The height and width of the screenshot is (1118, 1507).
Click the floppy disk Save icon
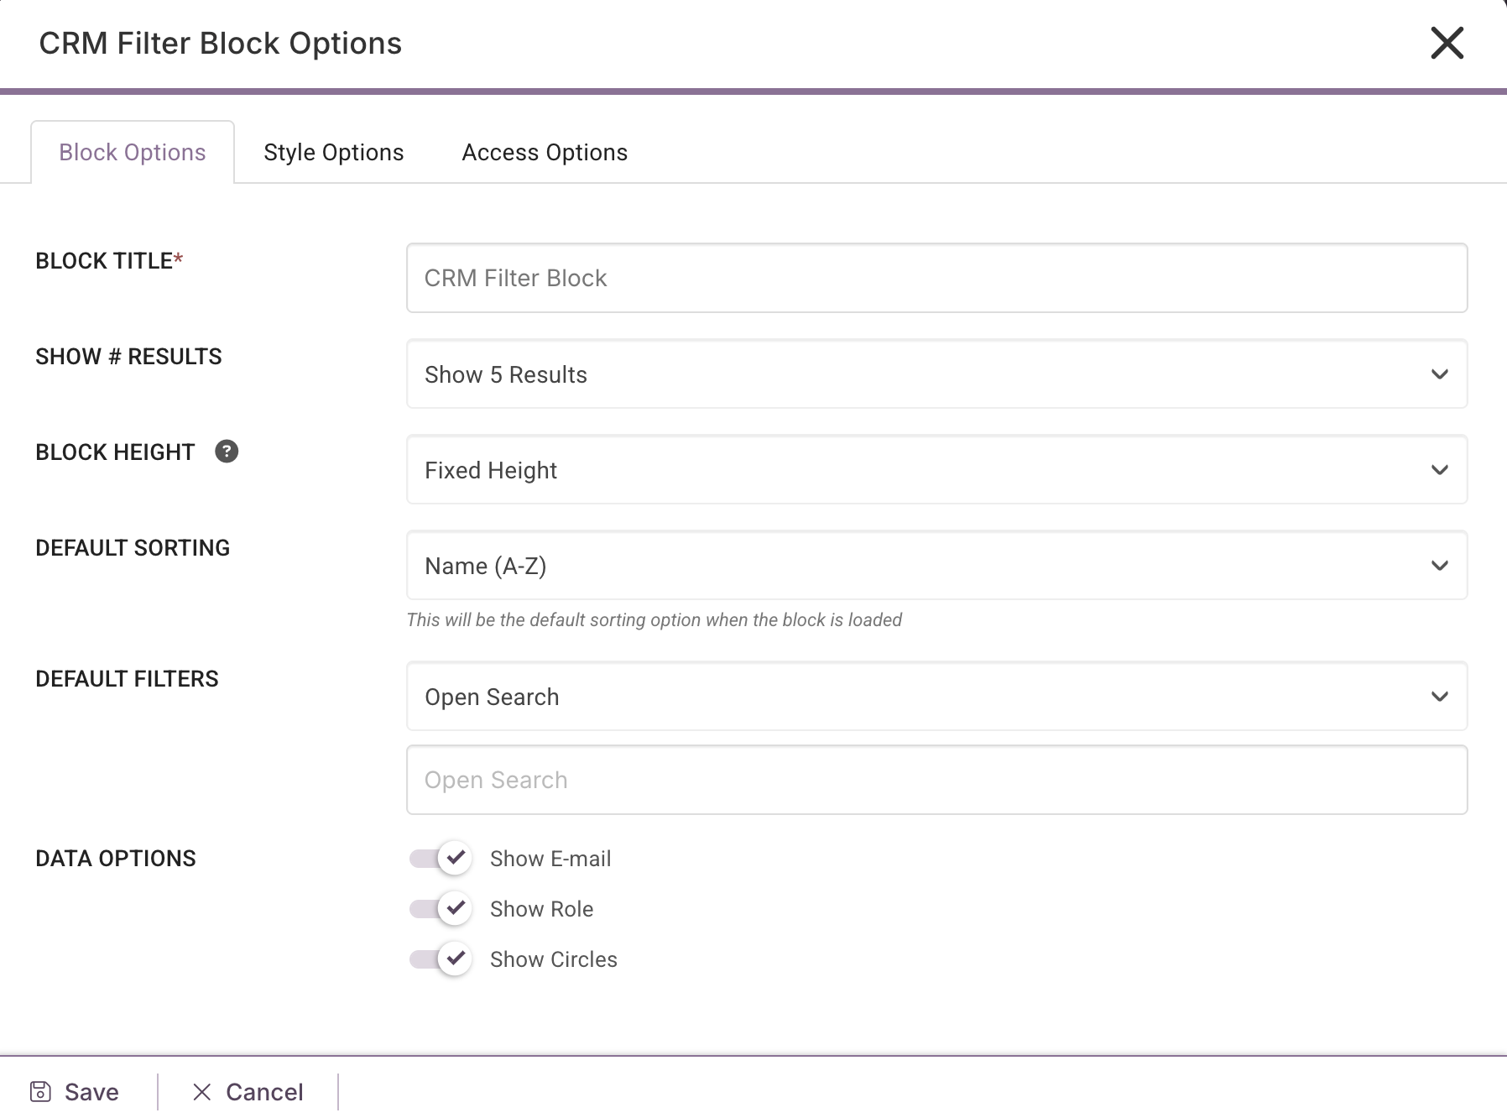pos(40,1091)
